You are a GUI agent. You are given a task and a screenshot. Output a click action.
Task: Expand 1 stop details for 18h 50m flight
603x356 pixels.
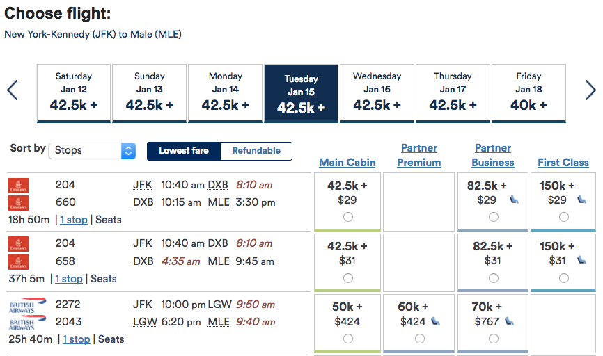pyautogui.click(x=73, y=220)
